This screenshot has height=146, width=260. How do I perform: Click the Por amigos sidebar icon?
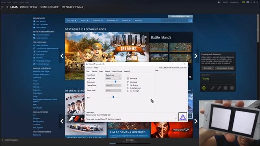(34, 21)
